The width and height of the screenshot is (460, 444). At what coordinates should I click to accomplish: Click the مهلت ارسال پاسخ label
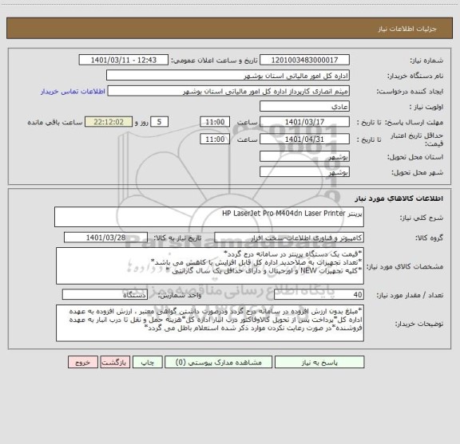click(x=414, y=122)
